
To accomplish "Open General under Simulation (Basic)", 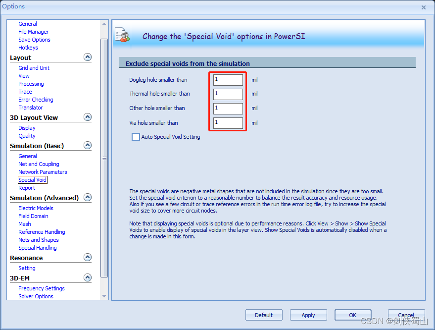I will point(27,156).
